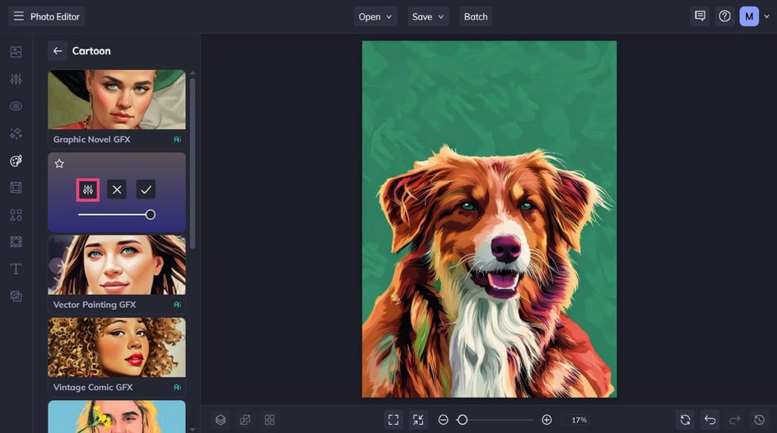Click the Batch button
The image size is (777, 433).
(476, 16)
